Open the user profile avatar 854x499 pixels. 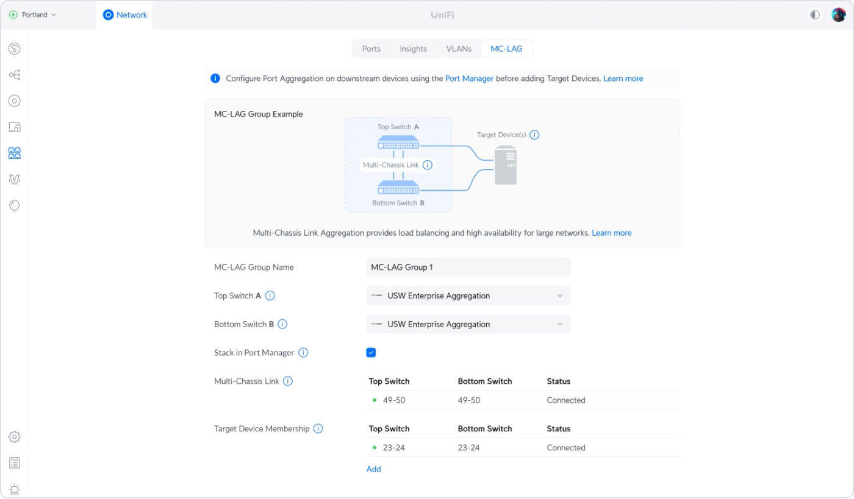click(839, 15)
